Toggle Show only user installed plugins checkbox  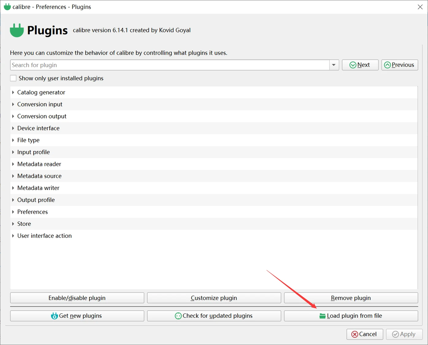pyautogui.click(x=13, y=78)
